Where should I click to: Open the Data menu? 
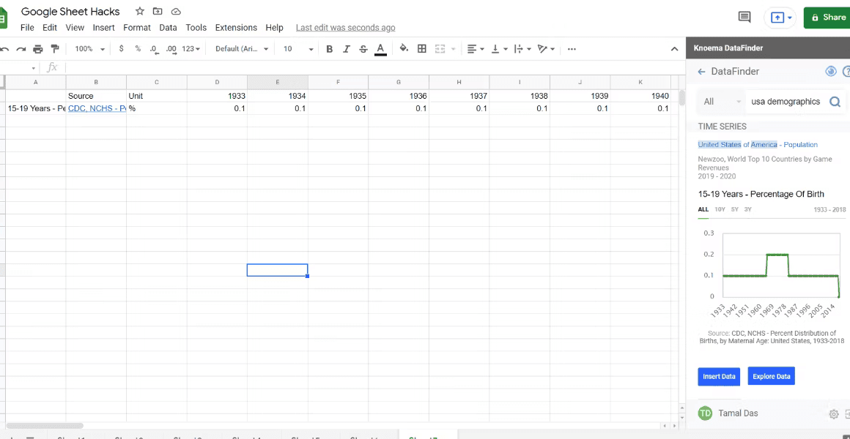click(x=168, y=28)
